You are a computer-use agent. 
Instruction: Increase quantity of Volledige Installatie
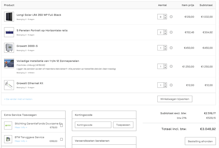pos(165,65)
